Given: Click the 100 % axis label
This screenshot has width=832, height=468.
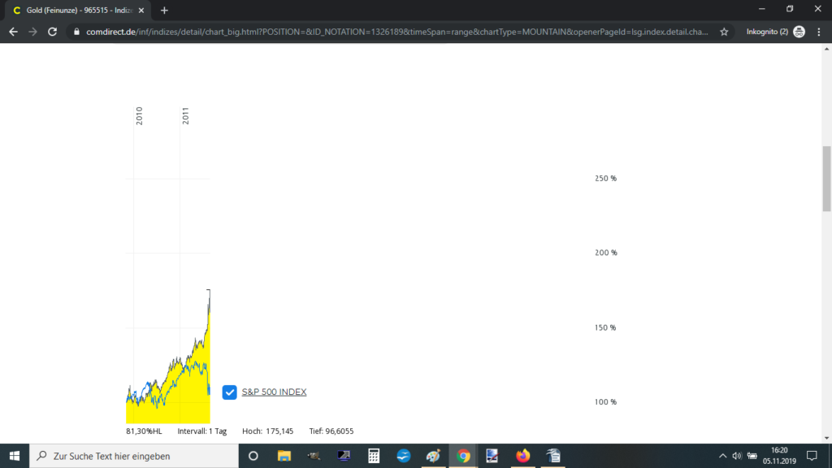Looking at the screenshot, I should click(x=605, y=401).
